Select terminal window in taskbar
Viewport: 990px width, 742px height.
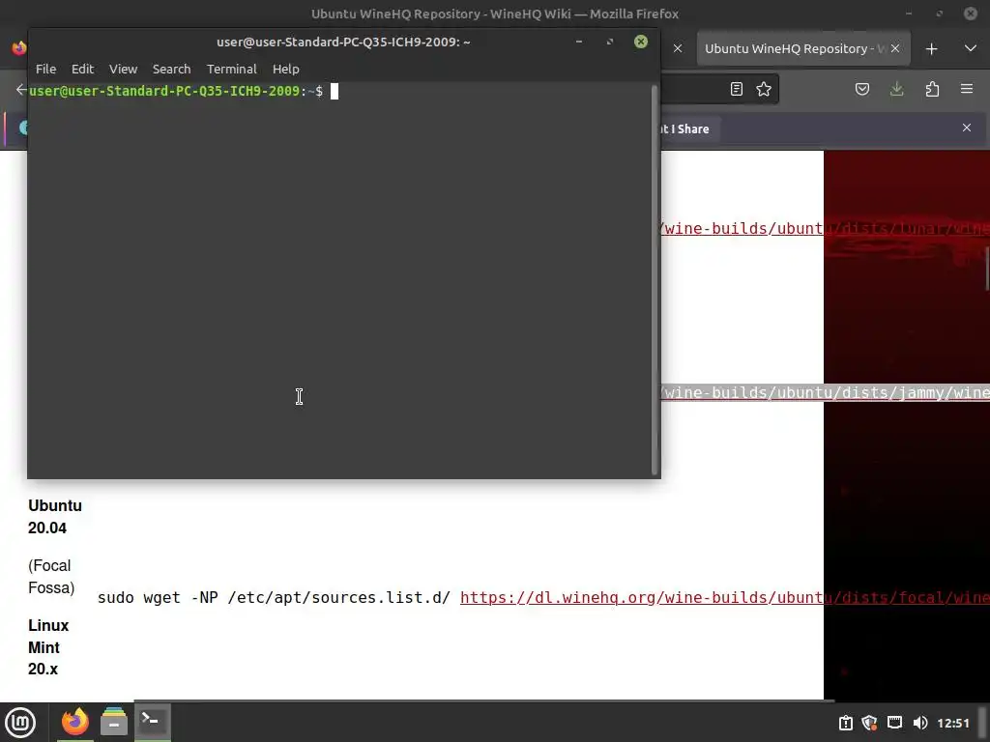[152, 722]
